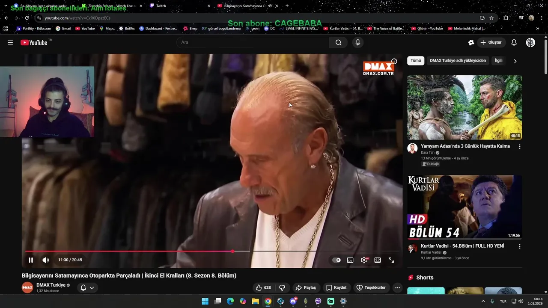Show the info card icon on video

point(394,62)
